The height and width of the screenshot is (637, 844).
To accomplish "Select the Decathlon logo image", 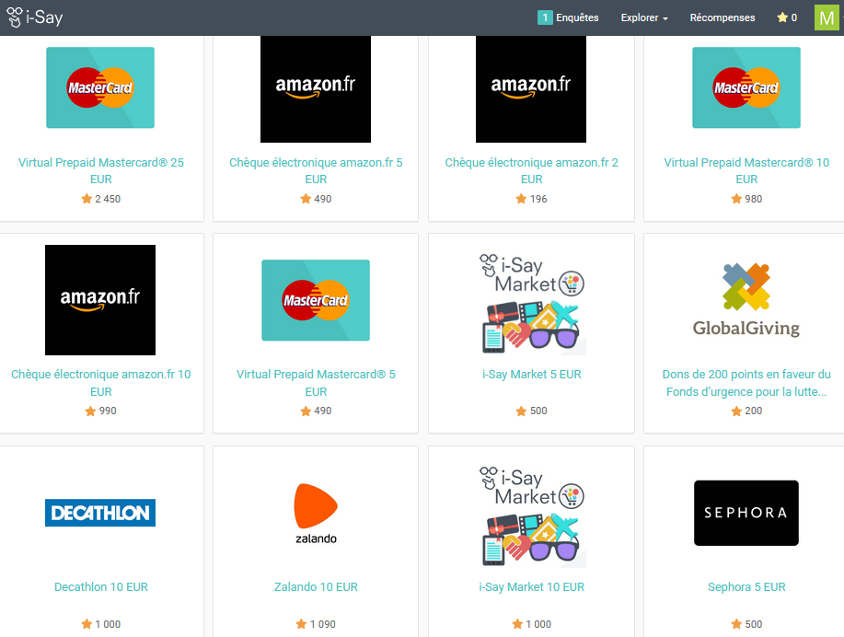I will click(100, 513).
